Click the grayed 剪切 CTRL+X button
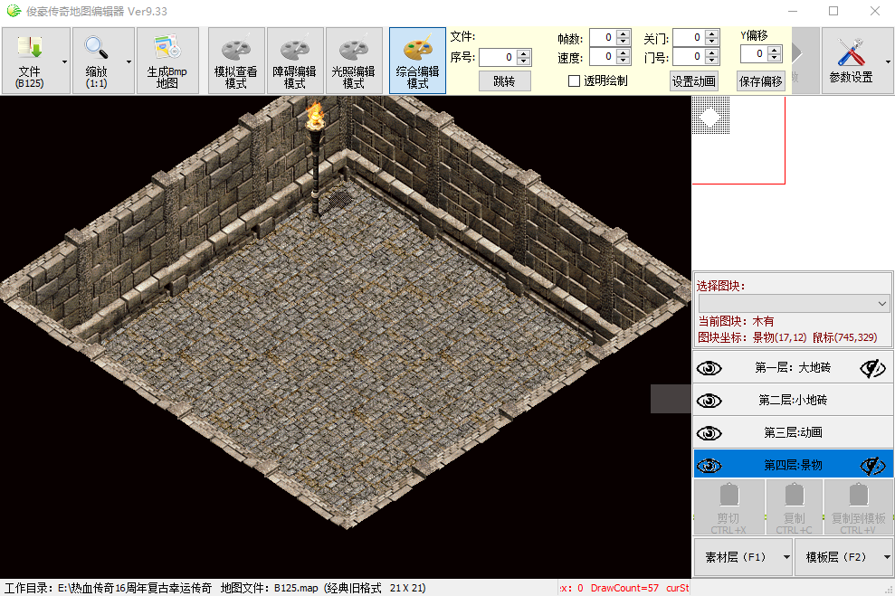Screen dimensions: 895x596 coord(728,507)
